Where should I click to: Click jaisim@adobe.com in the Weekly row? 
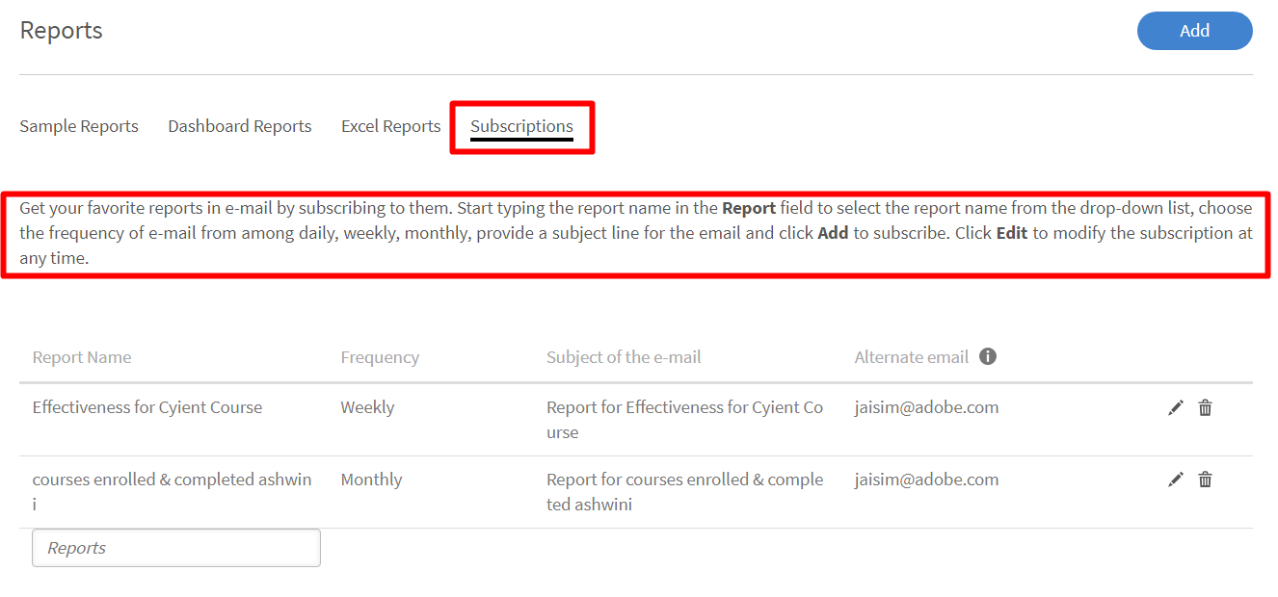tap(926, 407)
